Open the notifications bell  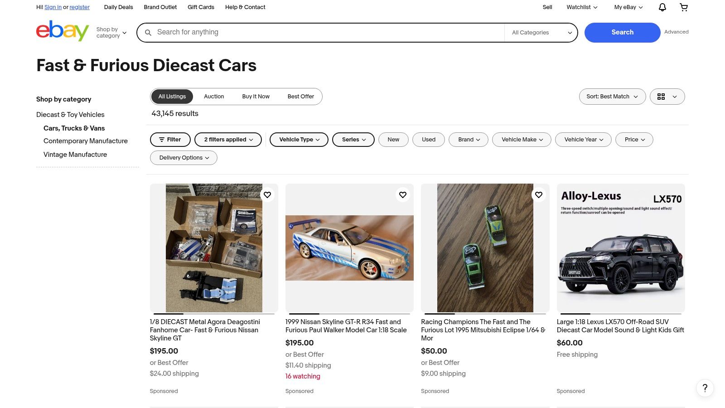[x=662, y=7]
